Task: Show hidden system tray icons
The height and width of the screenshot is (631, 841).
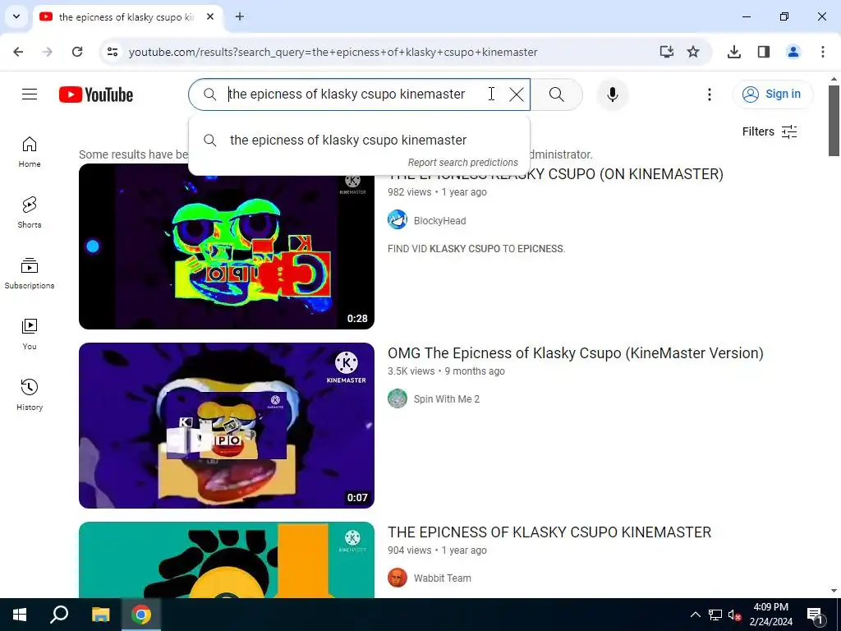Action: tap(695, 615)
